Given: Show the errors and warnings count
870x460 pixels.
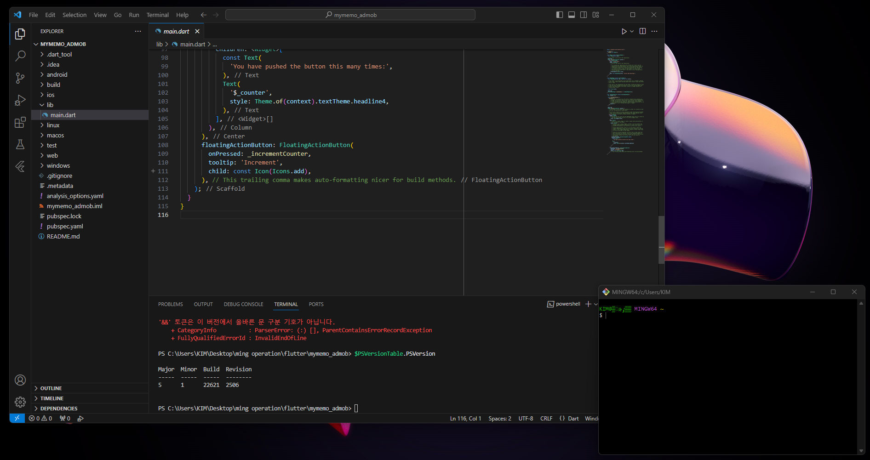Looking at the screenshot, I should coord(40,418).
